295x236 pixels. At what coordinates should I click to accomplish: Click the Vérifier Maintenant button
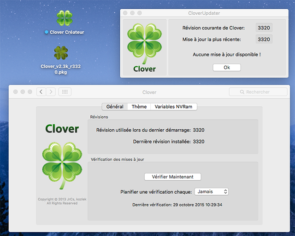tap(172, 177)
